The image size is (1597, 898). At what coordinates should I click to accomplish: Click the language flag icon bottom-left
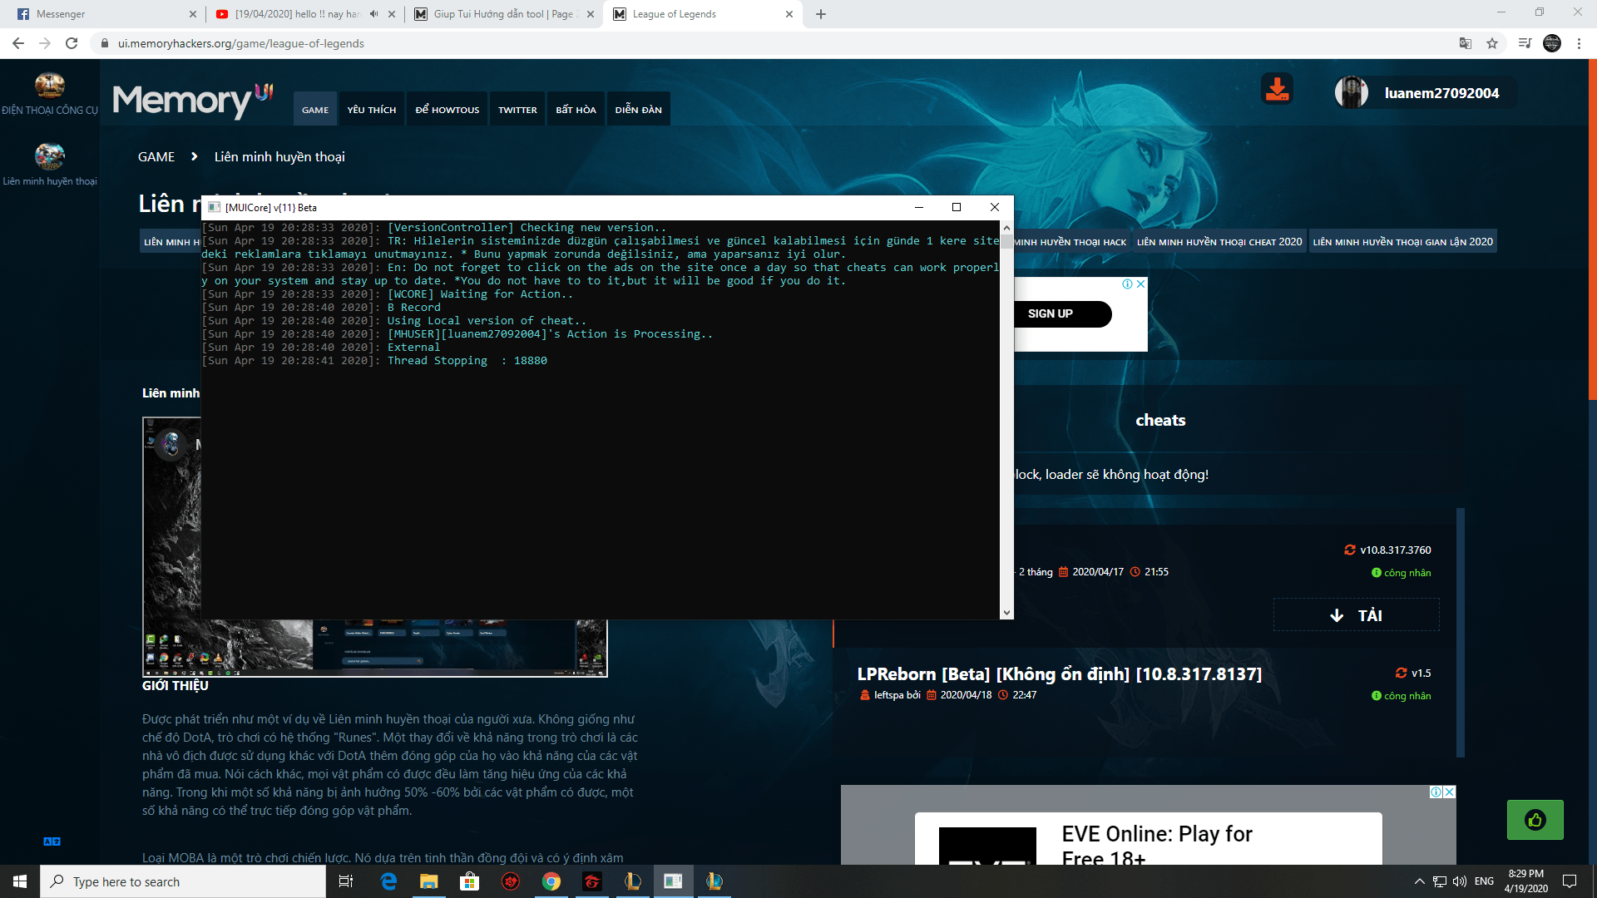(x=52, y=841)
